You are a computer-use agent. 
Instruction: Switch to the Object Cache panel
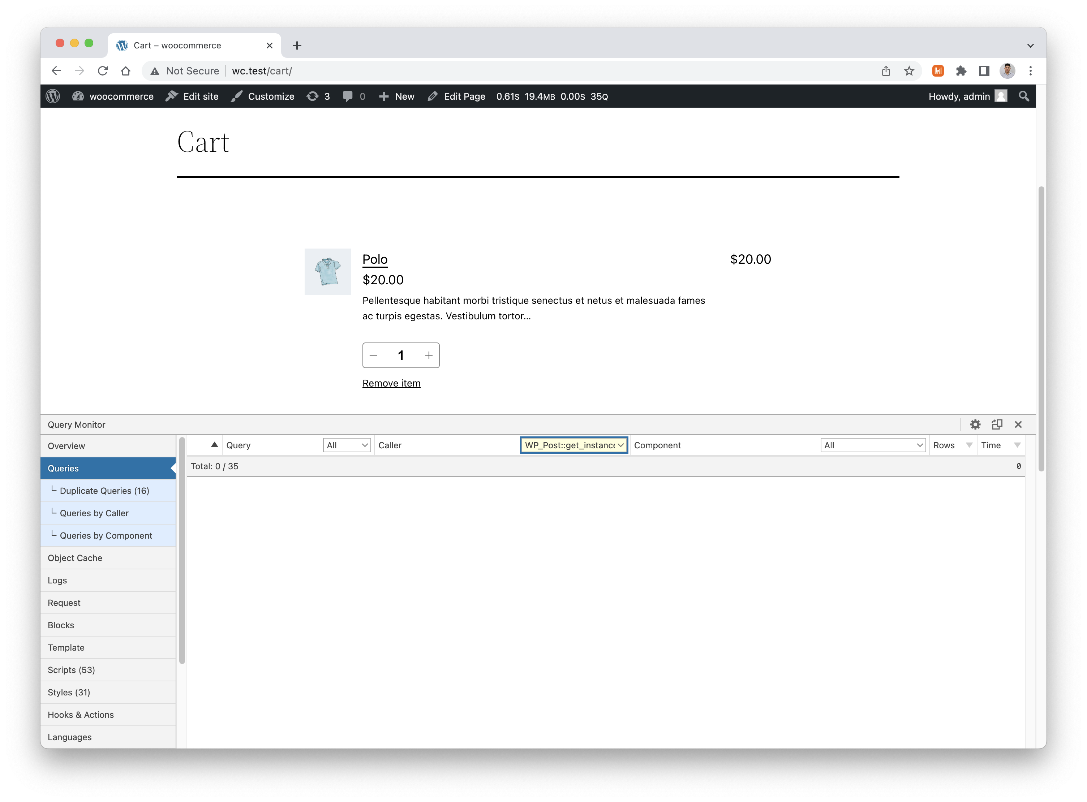point(75,558)
